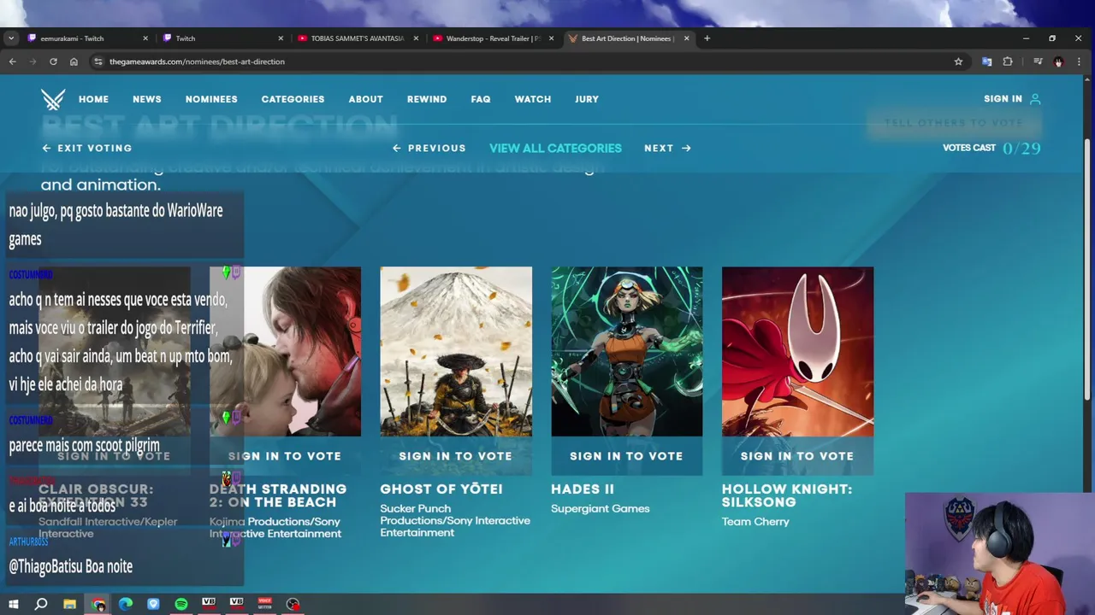Screen dimensions: 1095x615
Task: Open Windows Start menu
Action: point(13,604)
